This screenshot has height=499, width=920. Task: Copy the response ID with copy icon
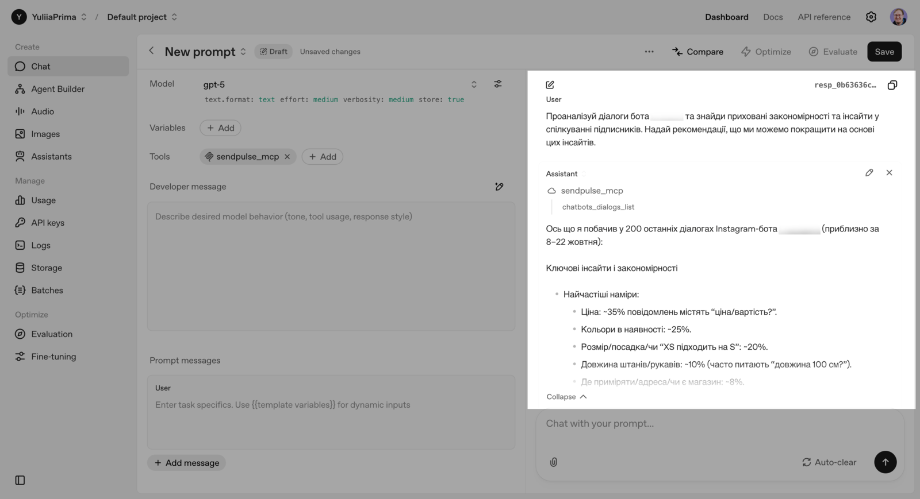pyautogui.click(x=892, y=85)
